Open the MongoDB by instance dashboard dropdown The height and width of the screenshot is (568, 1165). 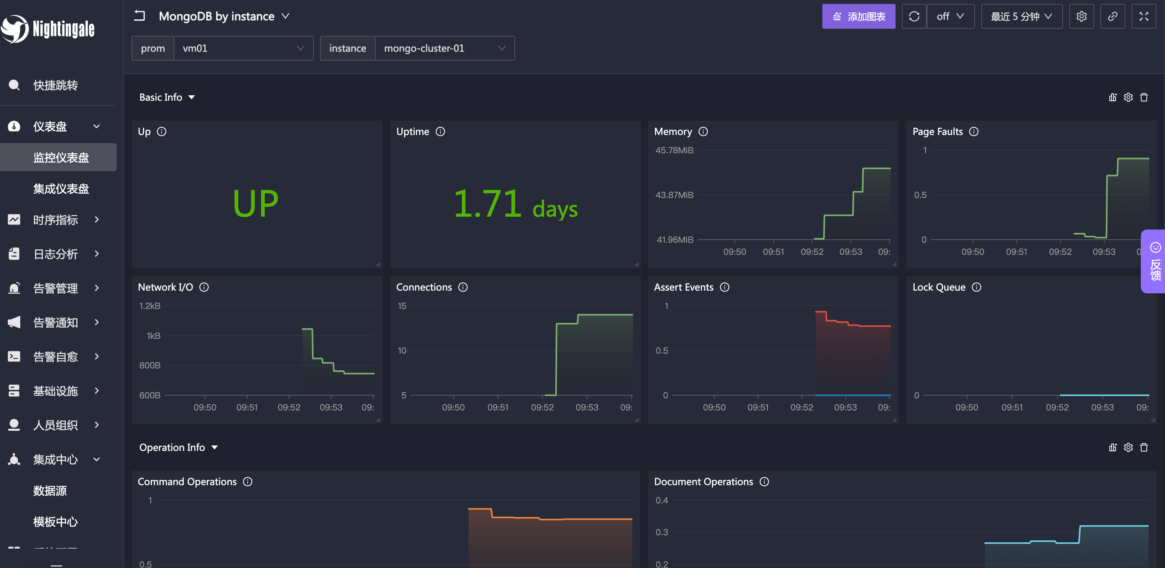(x=224, y=16)
